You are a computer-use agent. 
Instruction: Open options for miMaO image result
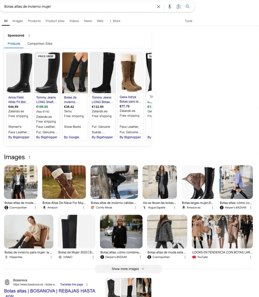(x=93, y=257)
